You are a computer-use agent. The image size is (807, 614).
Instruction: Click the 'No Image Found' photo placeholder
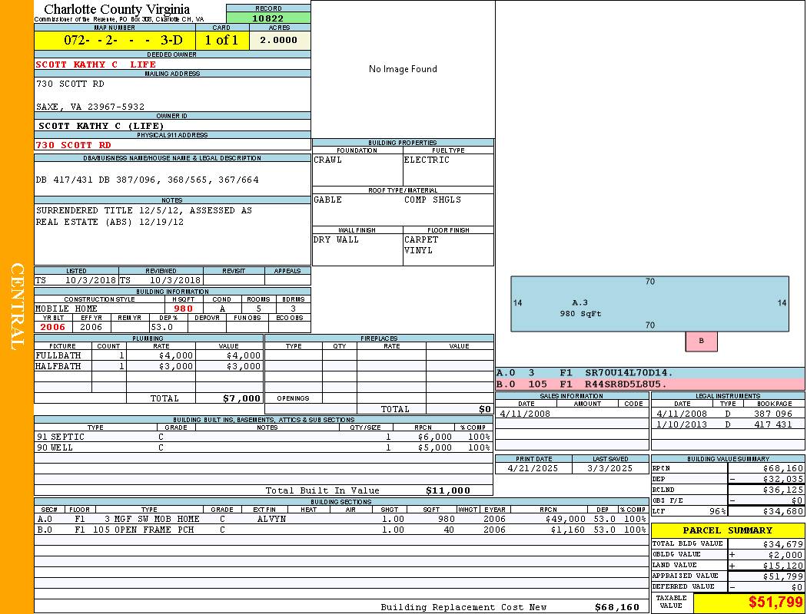pyautogui.click(x=403, y=69)
